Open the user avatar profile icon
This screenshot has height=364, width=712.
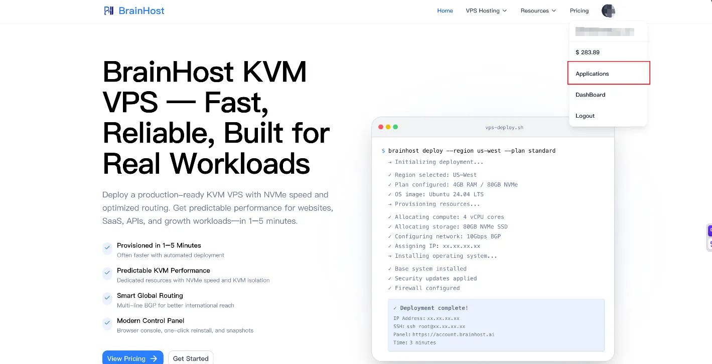point(608,11)
